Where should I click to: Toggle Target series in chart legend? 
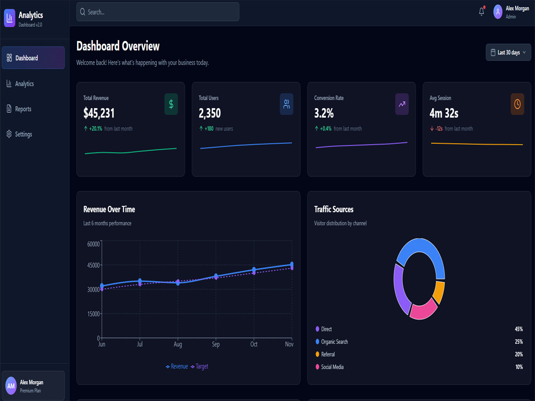point(199,367)
